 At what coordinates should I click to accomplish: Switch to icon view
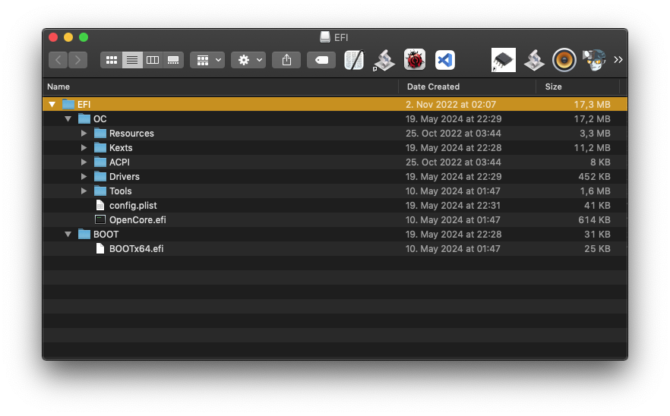(x=112, y=60)
